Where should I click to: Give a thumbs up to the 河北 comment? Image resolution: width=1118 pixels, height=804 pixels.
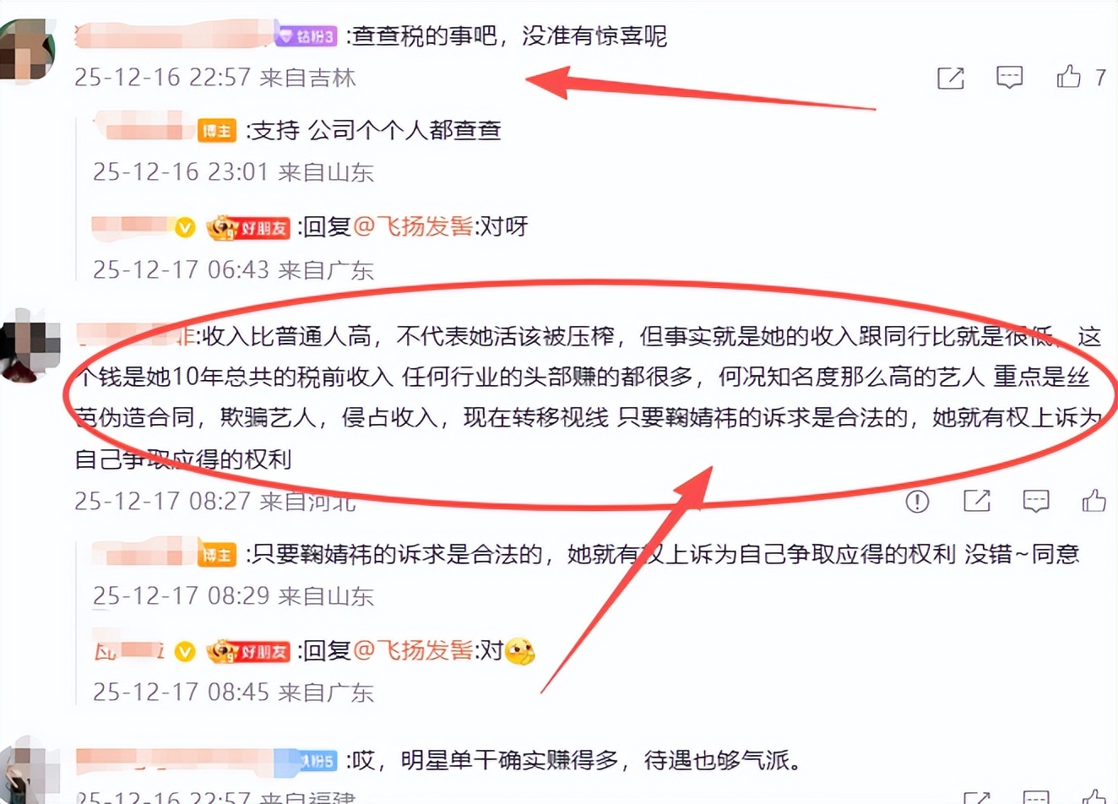tap(1094, 500)
